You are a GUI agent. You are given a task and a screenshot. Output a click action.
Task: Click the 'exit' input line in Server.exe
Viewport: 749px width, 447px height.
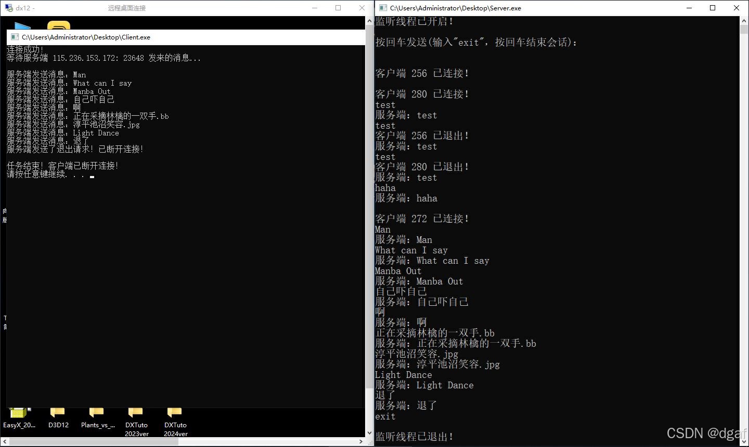[385, 416]
